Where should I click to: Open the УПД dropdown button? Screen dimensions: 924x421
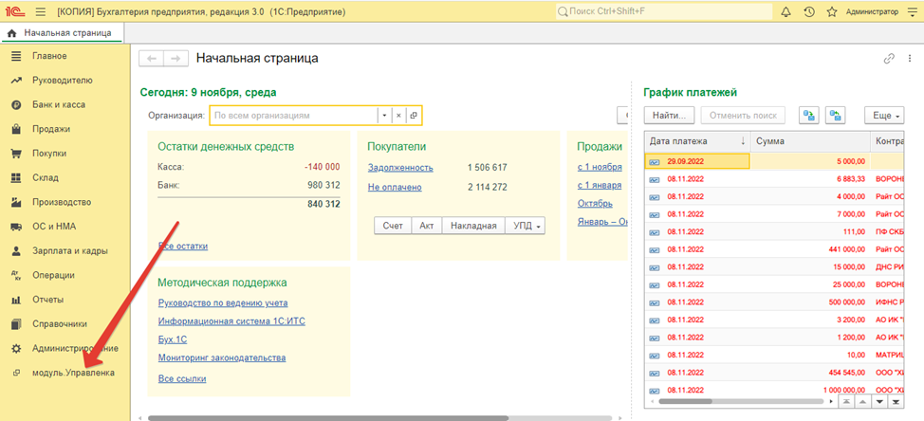[x=525, y=226]
